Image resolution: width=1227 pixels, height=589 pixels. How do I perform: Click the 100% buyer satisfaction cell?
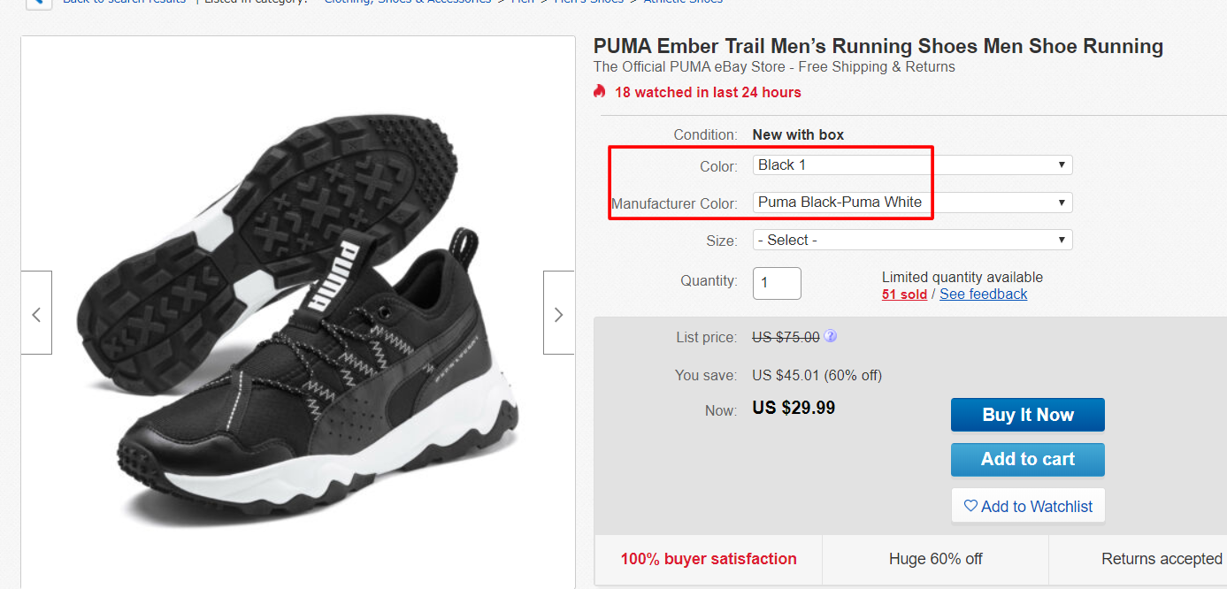point(709,559)
